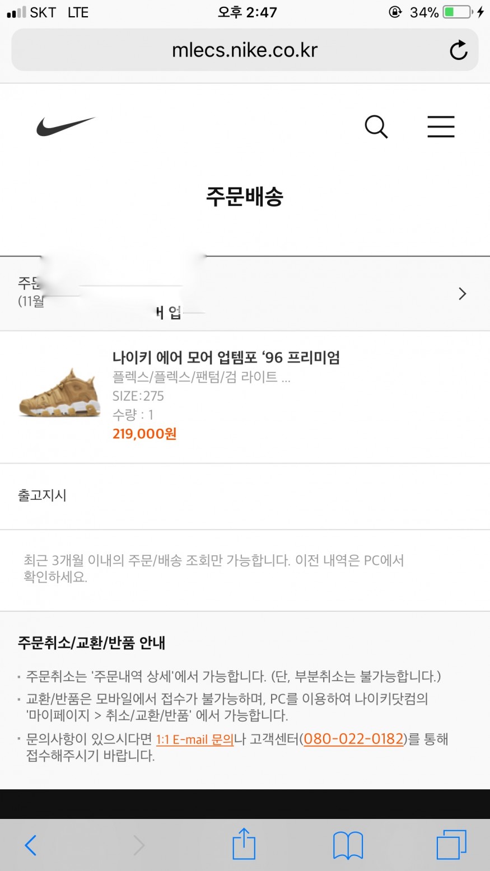Open the hamburger menu
Image resolution: width=490 pixels, height=871 pixels.
441,127
